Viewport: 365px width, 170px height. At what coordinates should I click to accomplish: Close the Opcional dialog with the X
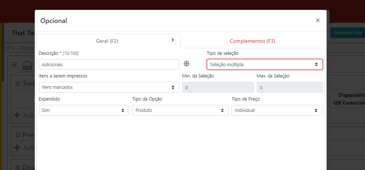pos(318,20)
